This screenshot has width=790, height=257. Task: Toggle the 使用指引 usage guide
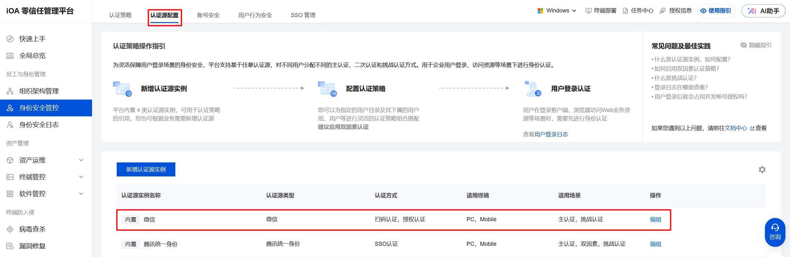click(x=716, y=11)
